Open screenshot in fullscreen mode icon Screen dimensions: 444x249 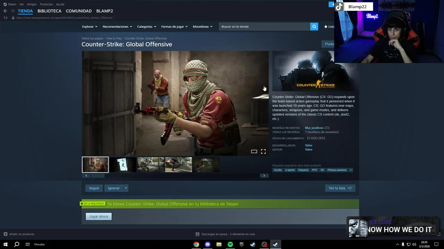(263, 151)
